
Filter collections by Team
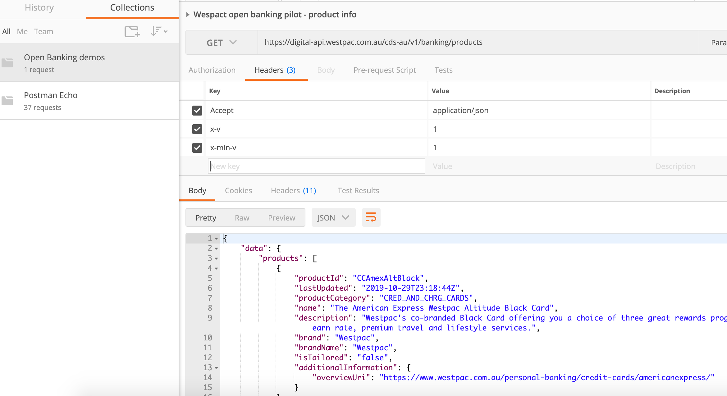(x=43, y=32)
